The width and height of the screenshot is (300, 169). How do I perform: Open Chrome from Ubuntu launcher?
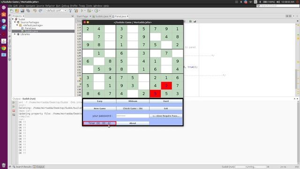point(4,48)
